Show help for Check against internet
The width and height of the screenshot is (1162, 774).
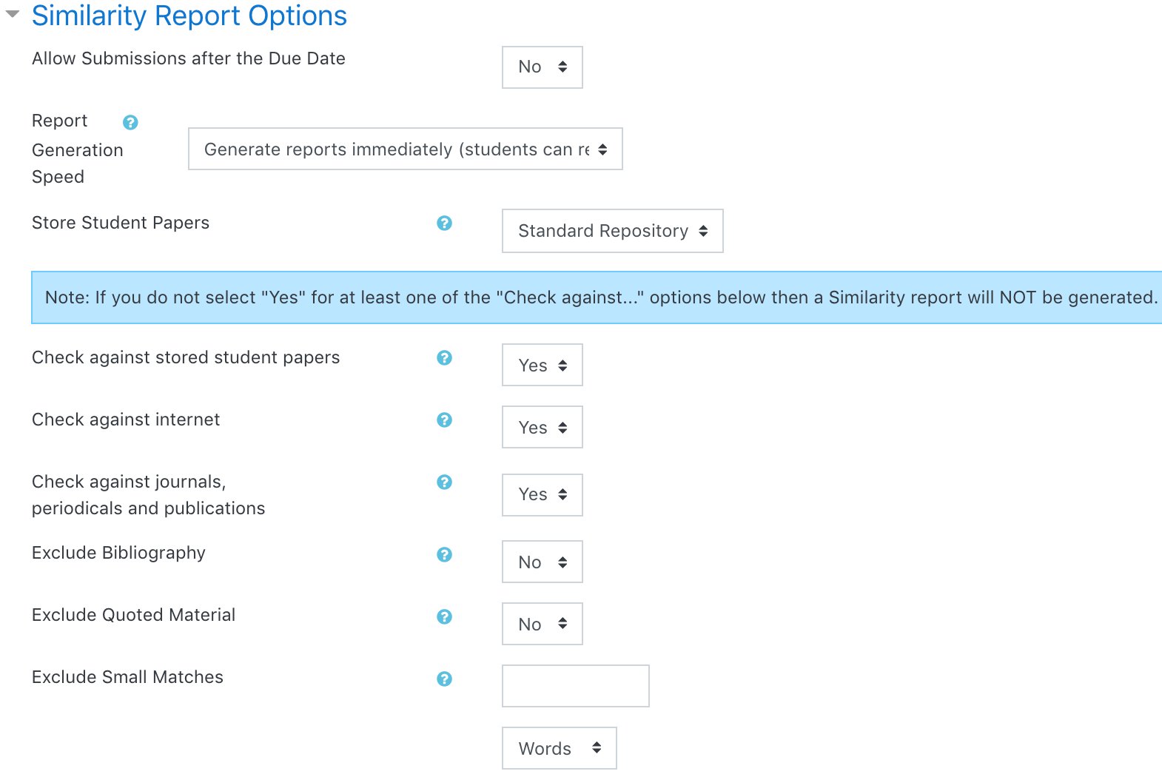pos(444,420)
